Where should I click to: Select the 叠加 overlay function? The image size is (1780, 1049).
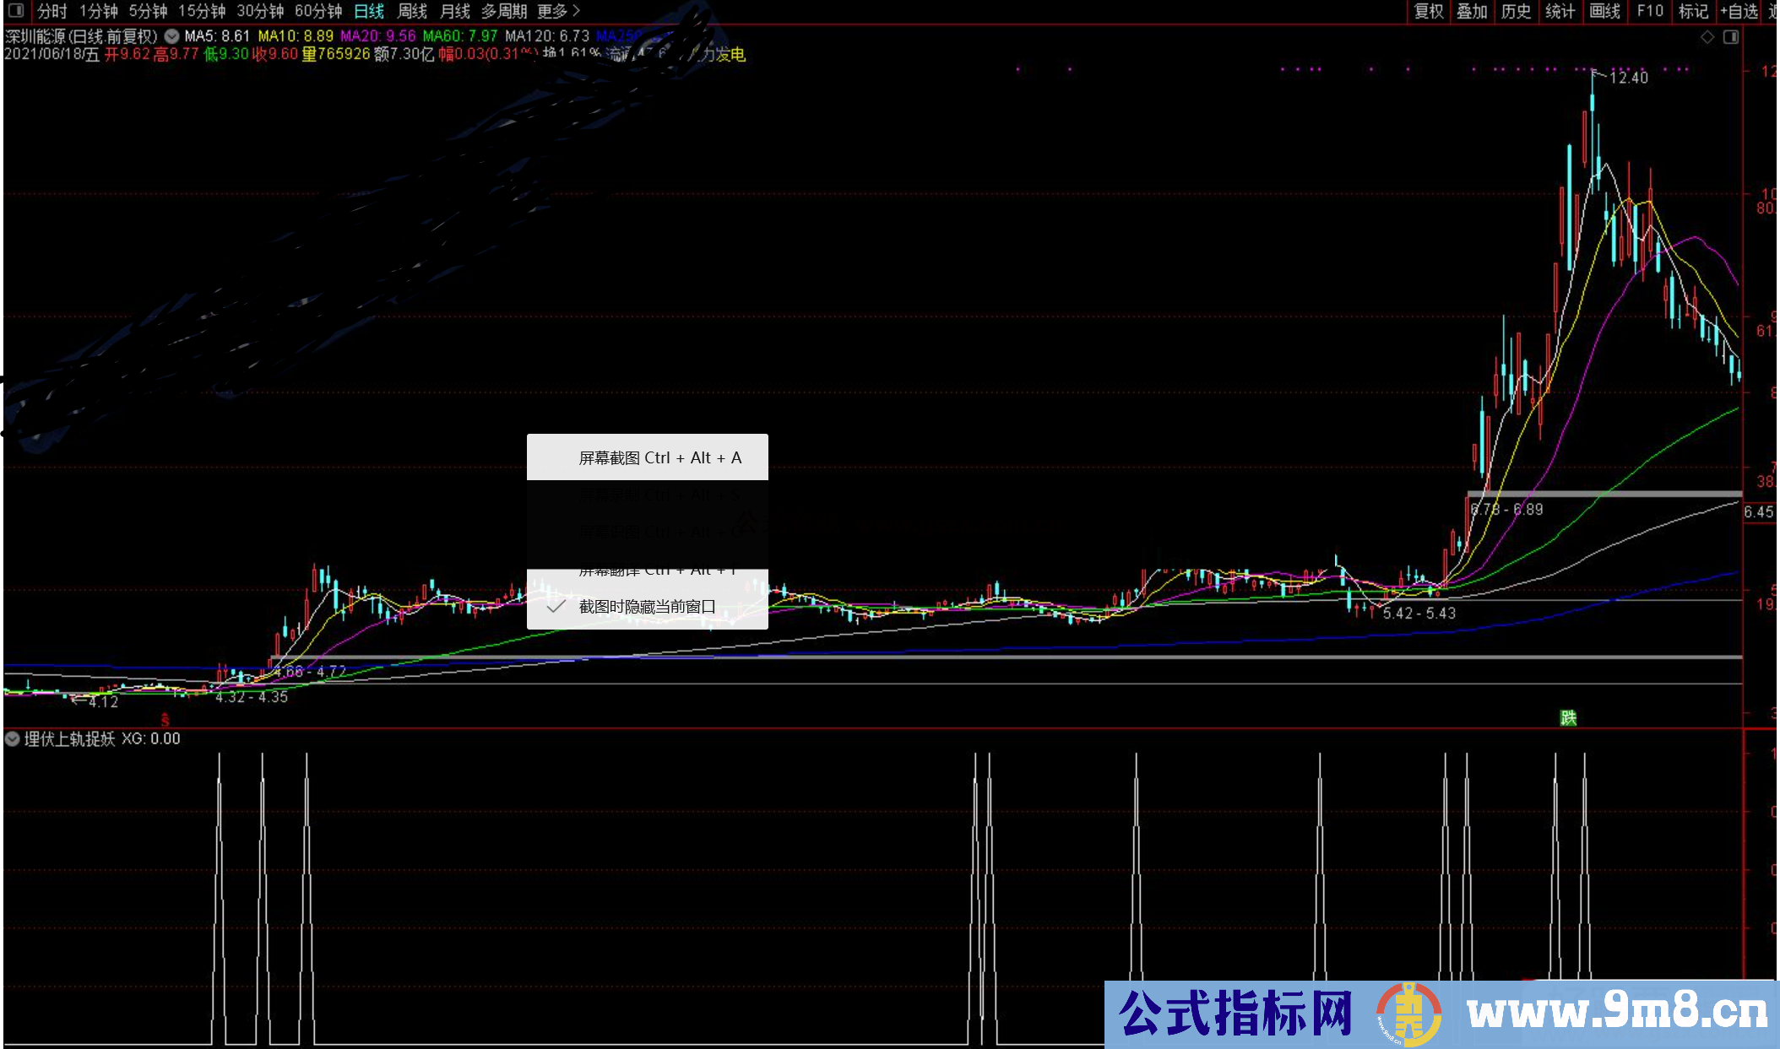pyautogui.click(x=1473, y=11)
